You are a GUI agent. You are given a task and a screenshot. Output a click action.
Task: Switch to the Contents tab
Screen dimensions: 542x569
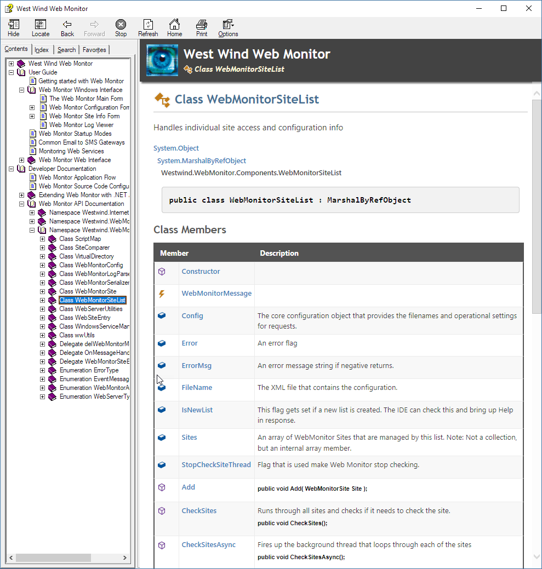16,49
